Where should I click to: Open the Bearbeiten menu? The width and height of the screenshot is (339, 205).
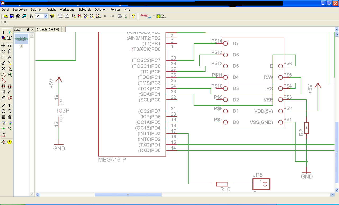coord(20,9)
